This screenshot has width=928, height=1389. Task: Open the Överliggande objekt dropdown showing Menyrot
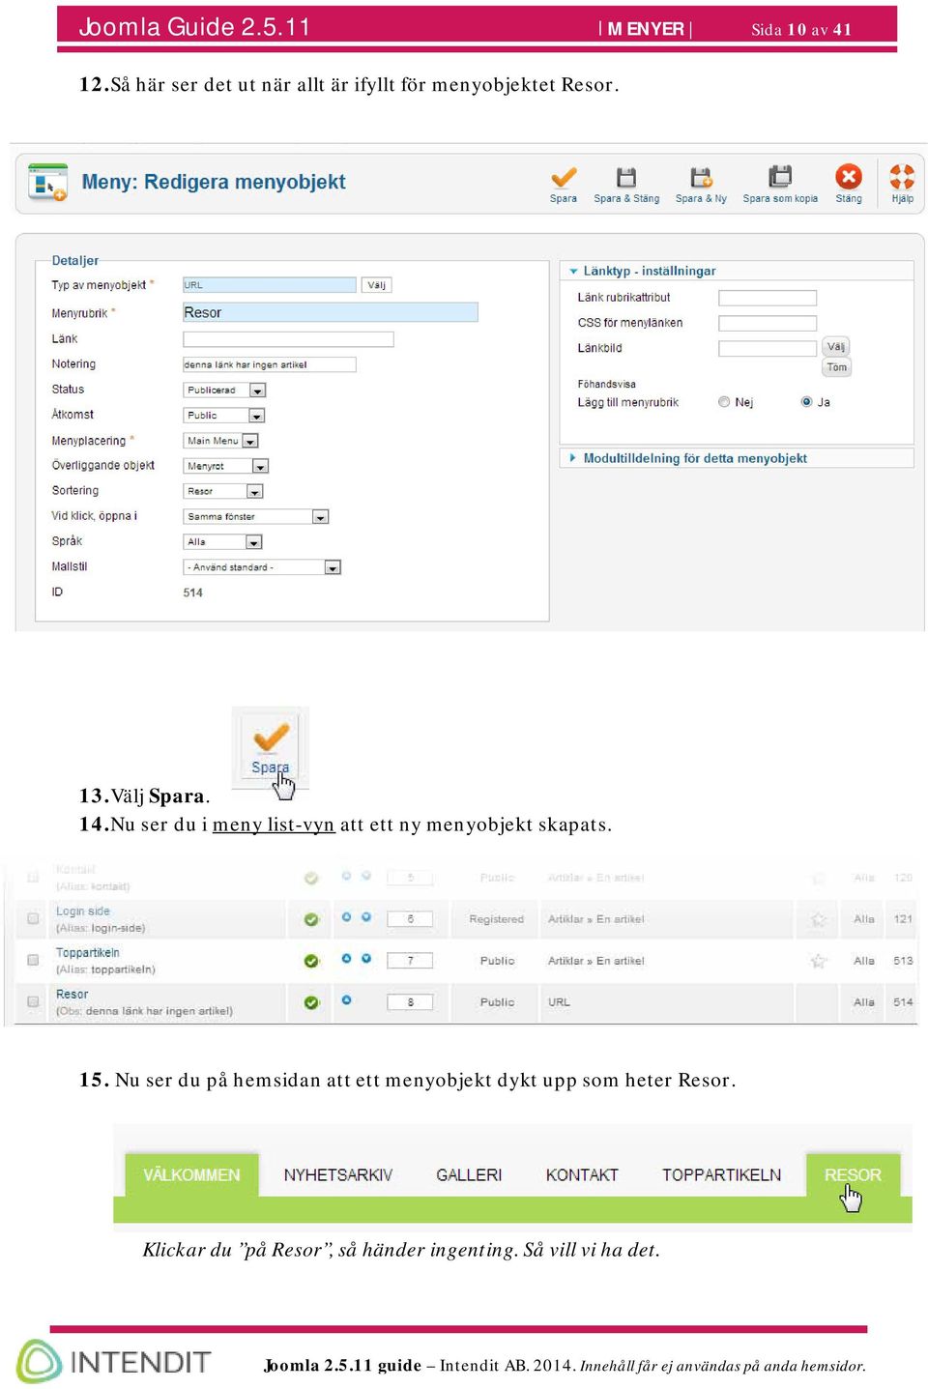[x=226, y=466]
